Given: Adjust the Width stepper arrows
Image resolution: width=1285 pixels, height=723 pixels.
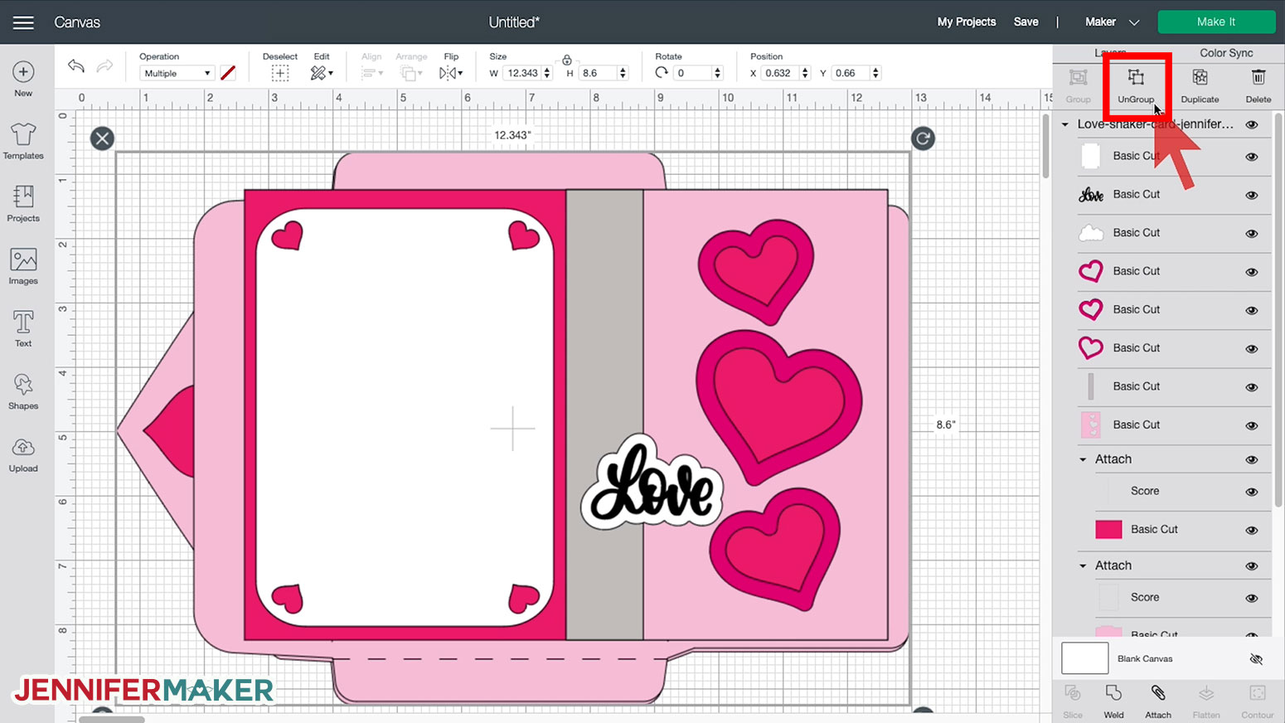Looking at the screenshot, I should [547, 73].
